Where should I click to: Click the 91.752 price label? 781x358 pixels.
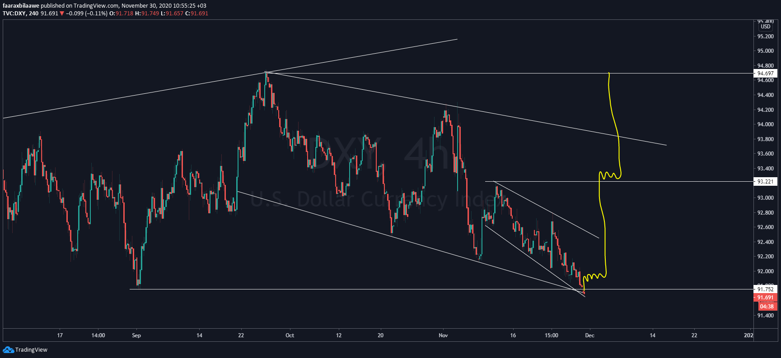click(765, 289)
